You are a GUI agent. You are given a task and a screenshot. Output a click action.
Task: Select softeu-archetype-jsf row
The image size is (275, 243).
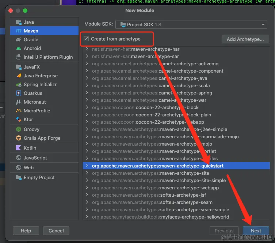[176, 195]
